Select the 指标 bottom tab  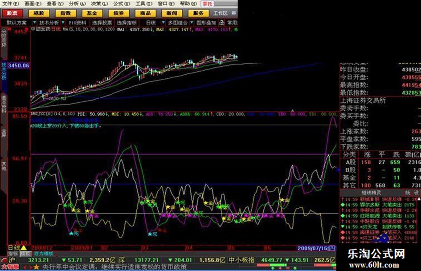click(12, 254)
